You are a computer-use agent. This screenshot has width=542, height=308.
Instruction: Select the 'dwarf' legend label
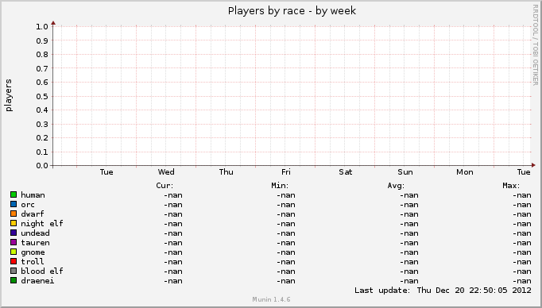tap(33, 214)
